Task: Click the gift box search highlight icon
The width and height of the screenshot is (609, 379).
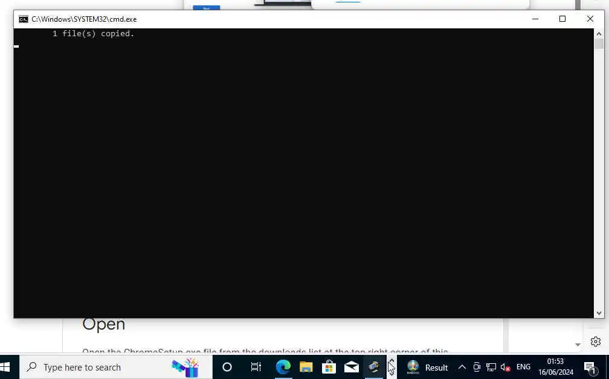Action: pos(185,368)
